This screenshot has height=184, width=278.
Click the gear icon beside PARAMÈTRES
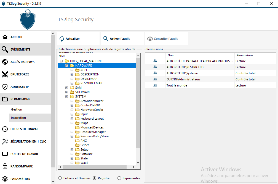[x=5, y=179]
